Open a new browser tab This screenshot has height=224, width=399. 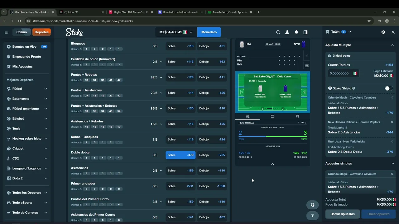tap(258, 12)
